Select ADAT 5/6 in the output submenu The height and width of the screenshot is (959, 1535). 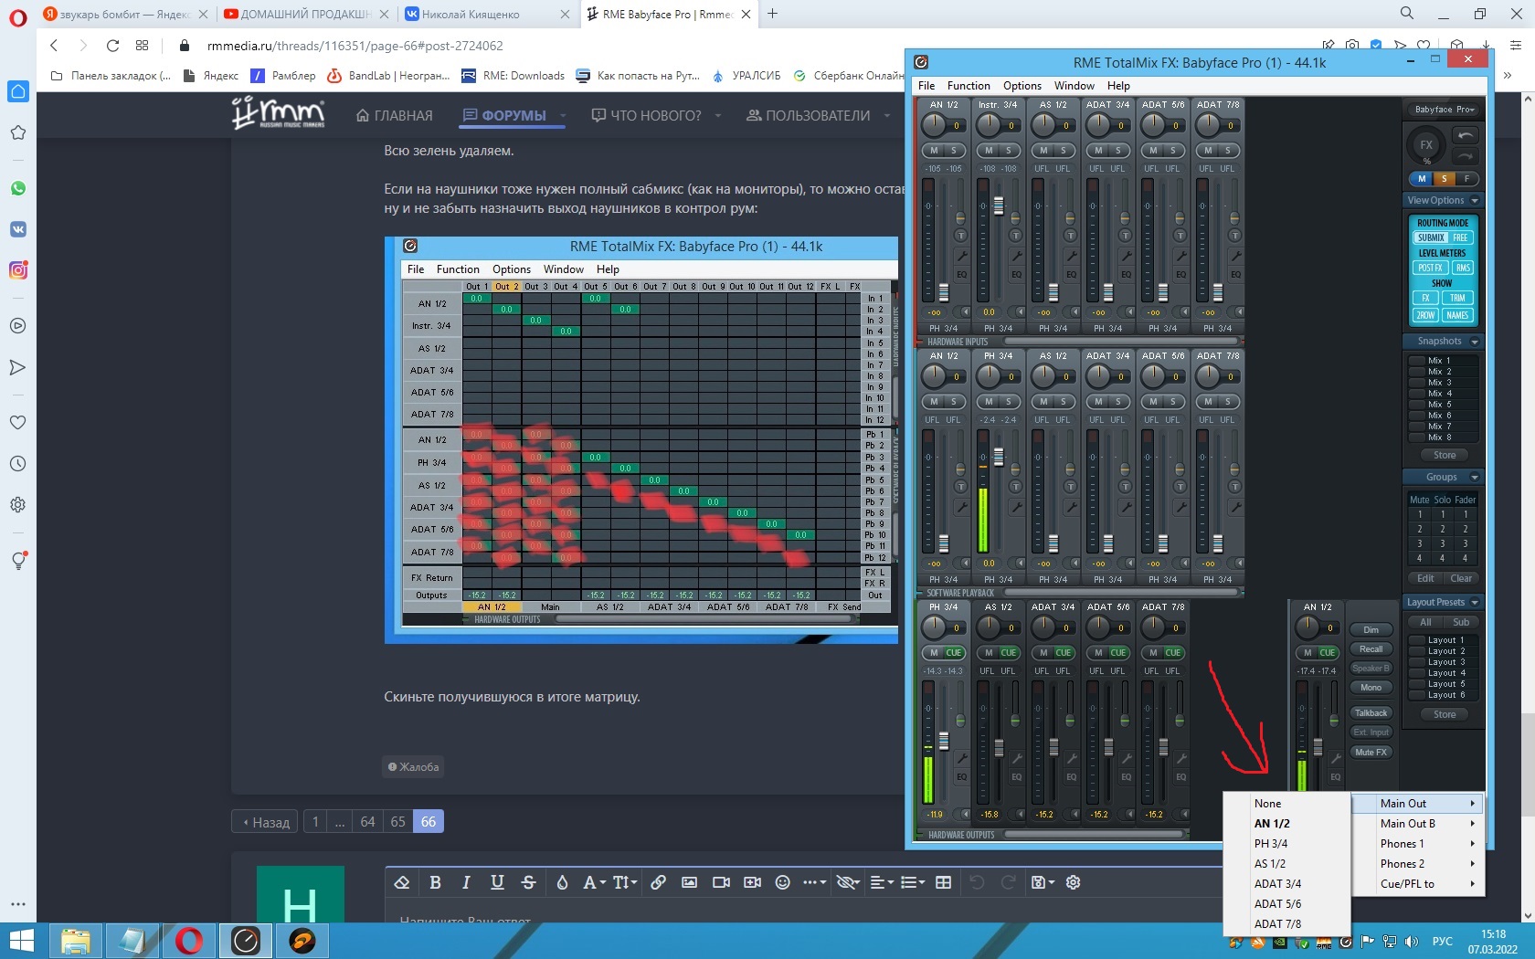point(1277,904)
